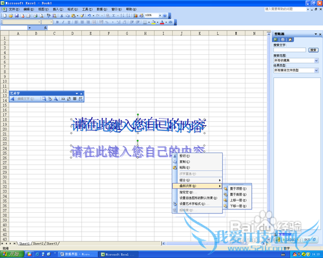Click Home icon in Clip Art pane
323x258 pixels.
click(x=290, y=39)
